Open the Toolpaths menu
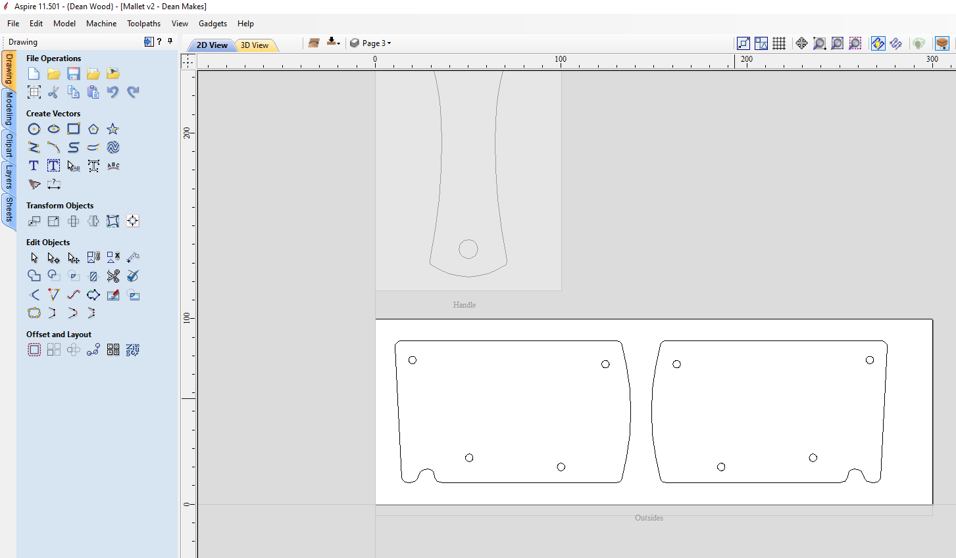 click(143, 23)
